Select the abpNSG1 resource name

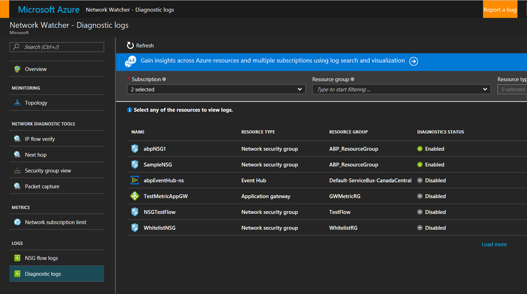point(154,149)
